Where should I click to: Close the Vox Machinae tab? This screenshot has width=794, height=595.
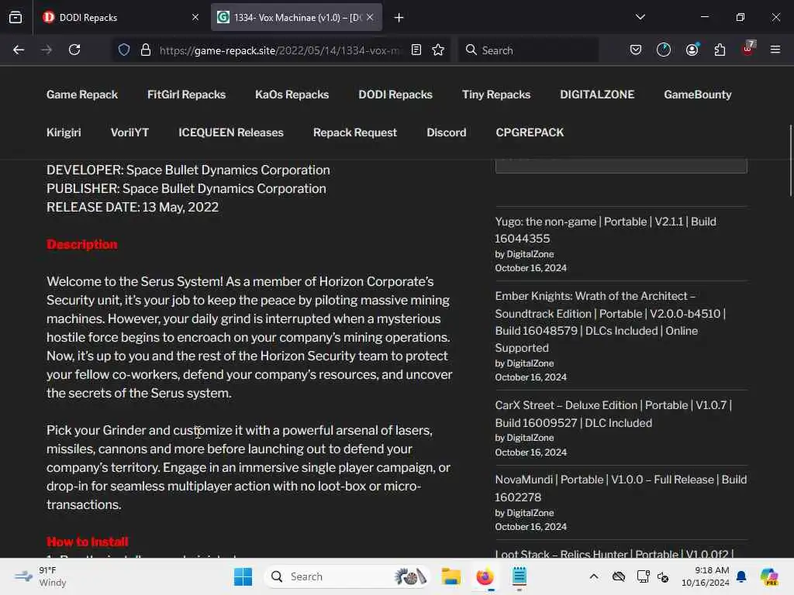[370, 17]
